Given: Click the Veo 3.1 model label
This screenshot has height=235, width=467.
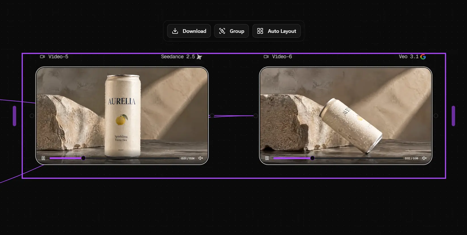Looking at the screenshot, I should (x=409, y=57).
